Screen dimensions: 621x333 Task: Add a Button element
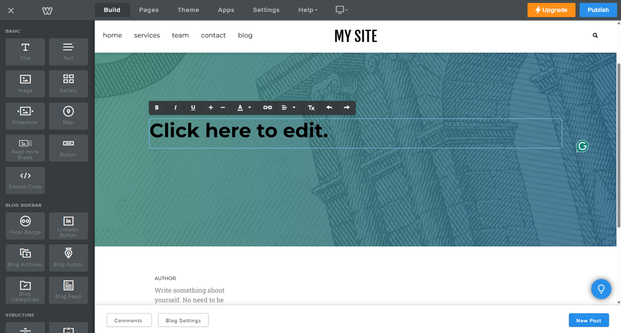pyautogui.click(x=68, y=148)
